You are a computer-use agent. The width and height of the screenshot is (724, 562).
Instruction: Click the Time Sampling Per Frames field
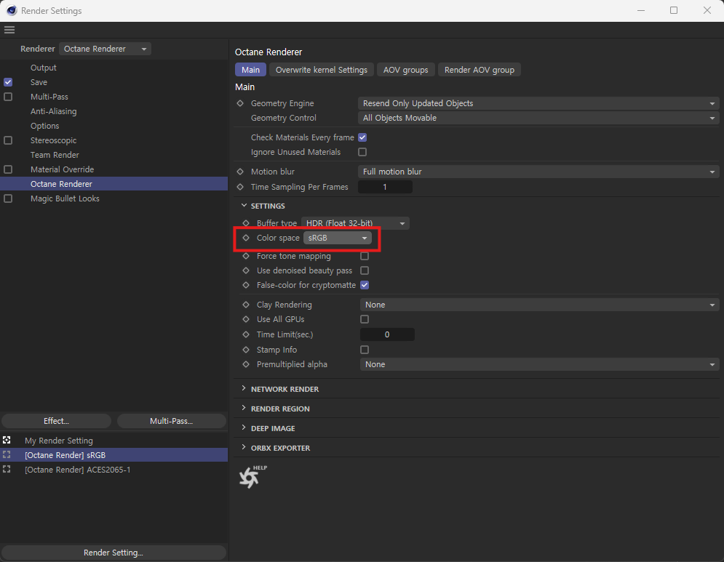(385, 187)
